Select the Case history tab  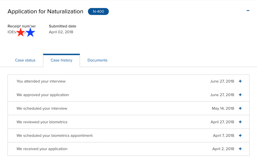tap(61, 60)
